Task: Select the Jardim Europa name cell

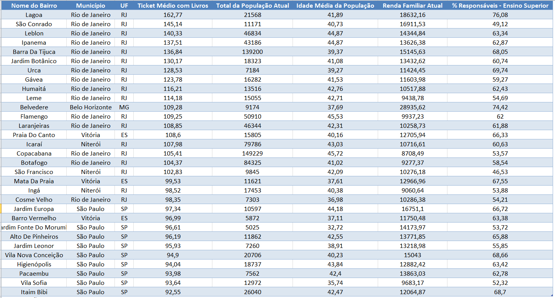Action: tap(34, 209)
